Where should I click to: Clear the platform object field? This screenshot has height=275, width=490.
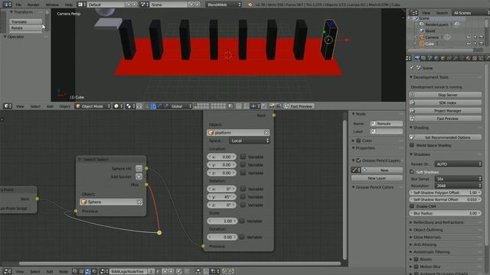[266, 132]
